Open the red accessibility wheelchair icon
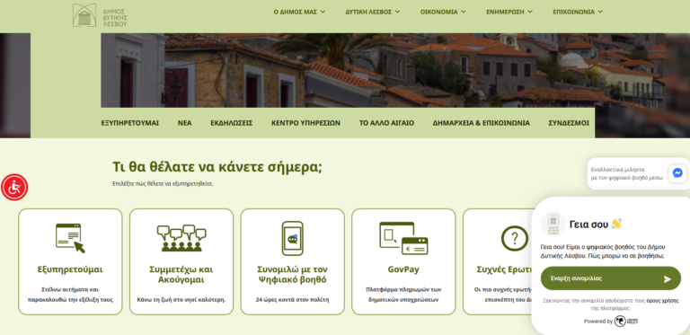This screenshot has height=335, width=690. 14,188
